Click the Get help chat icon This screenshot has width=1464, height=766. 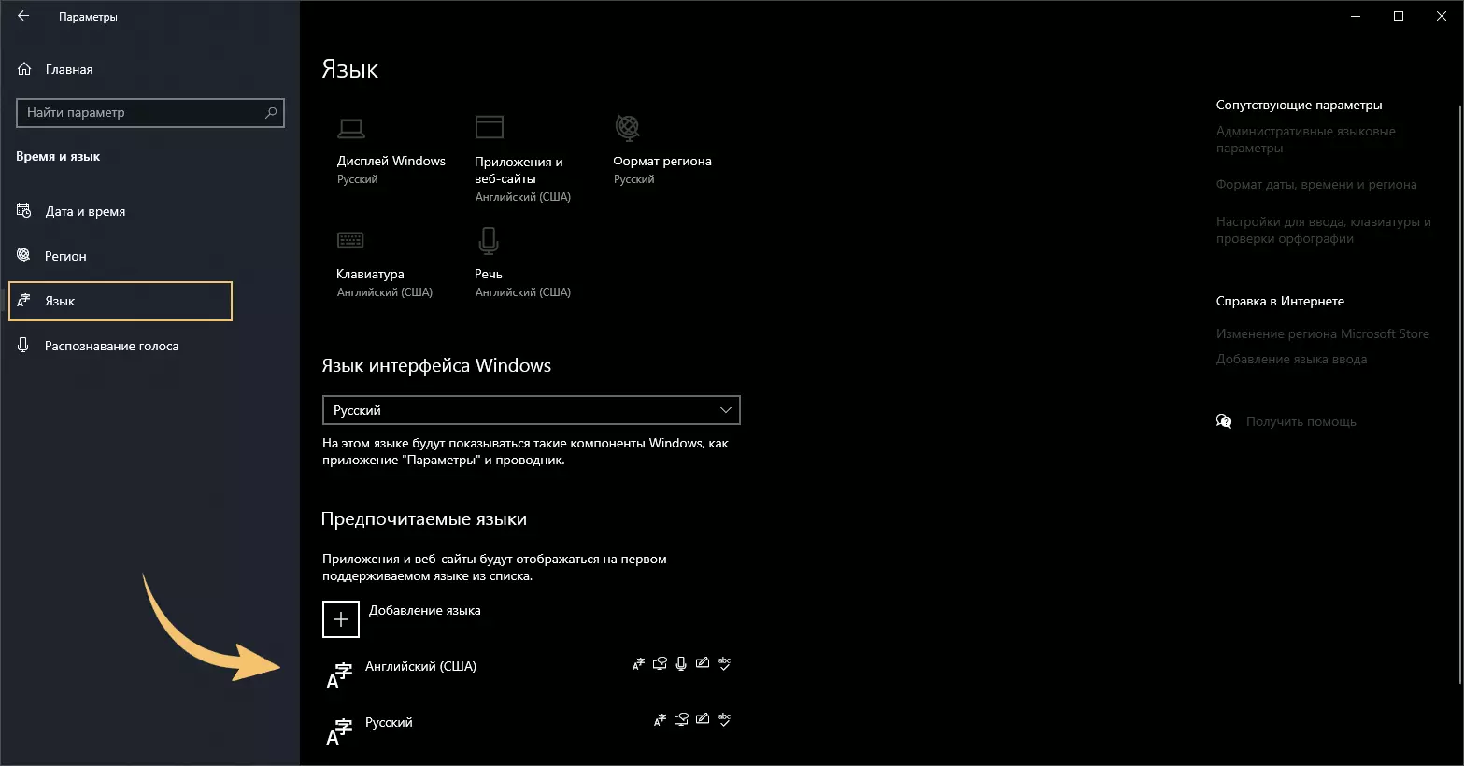coord(1224,421)
